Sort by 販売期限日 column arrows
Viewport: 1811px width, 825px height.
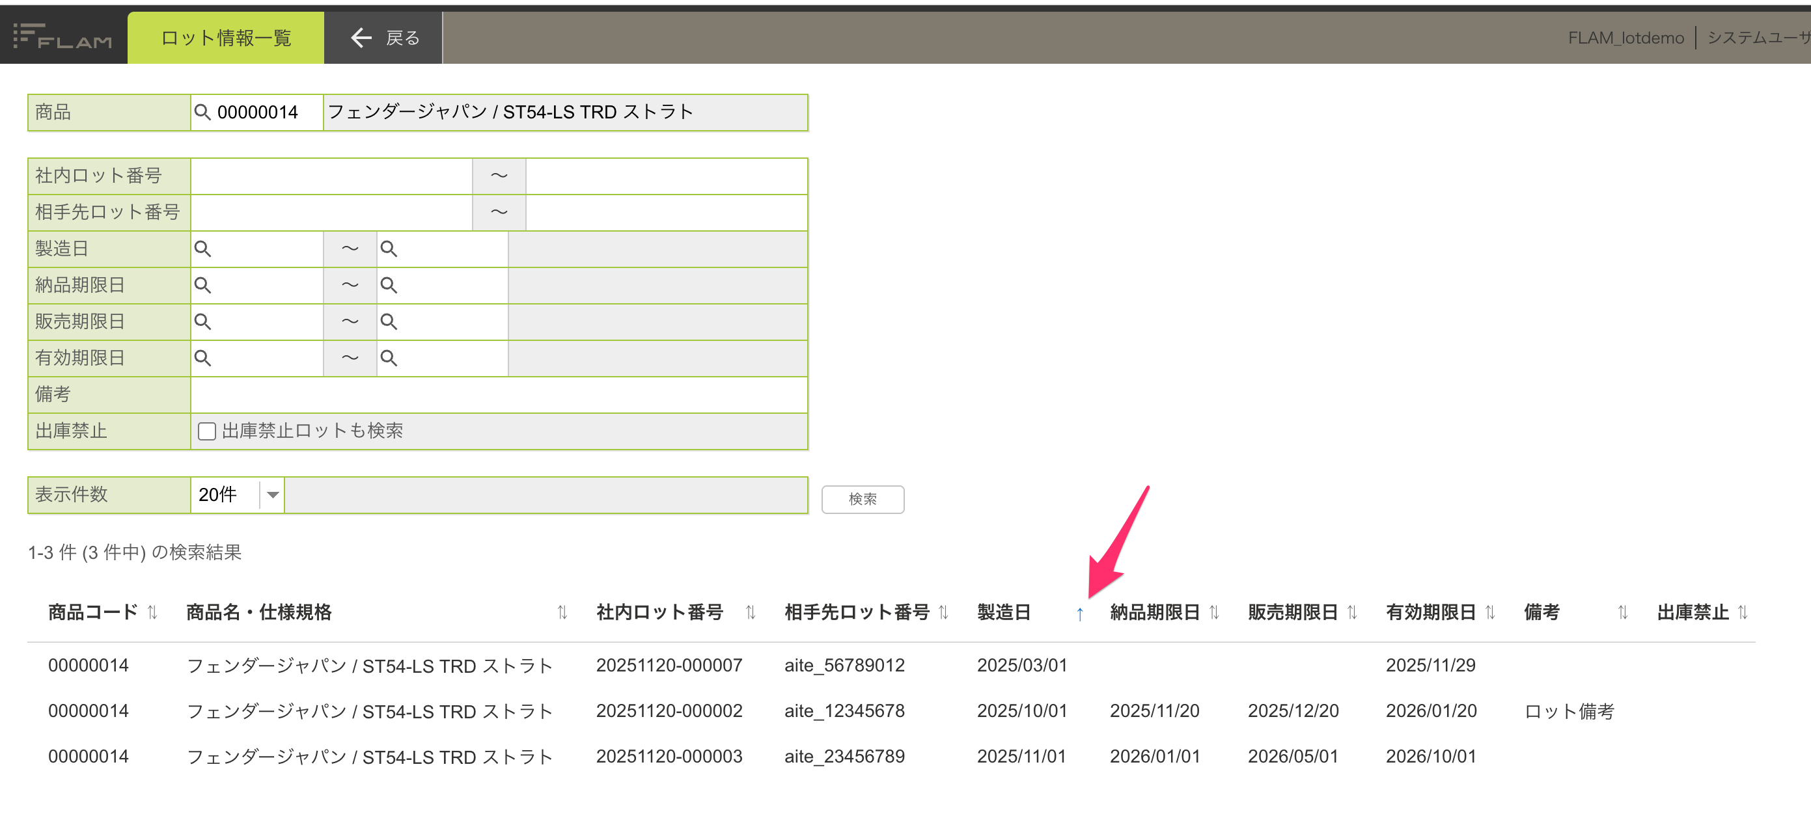(1352, 612)
